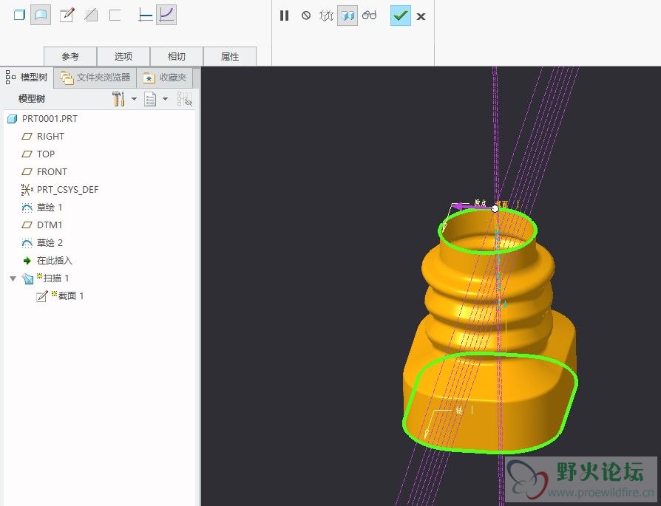This screenshot has width=661, height=506.
Task: Select the no preview mode icon
Action: click(306, 16)
